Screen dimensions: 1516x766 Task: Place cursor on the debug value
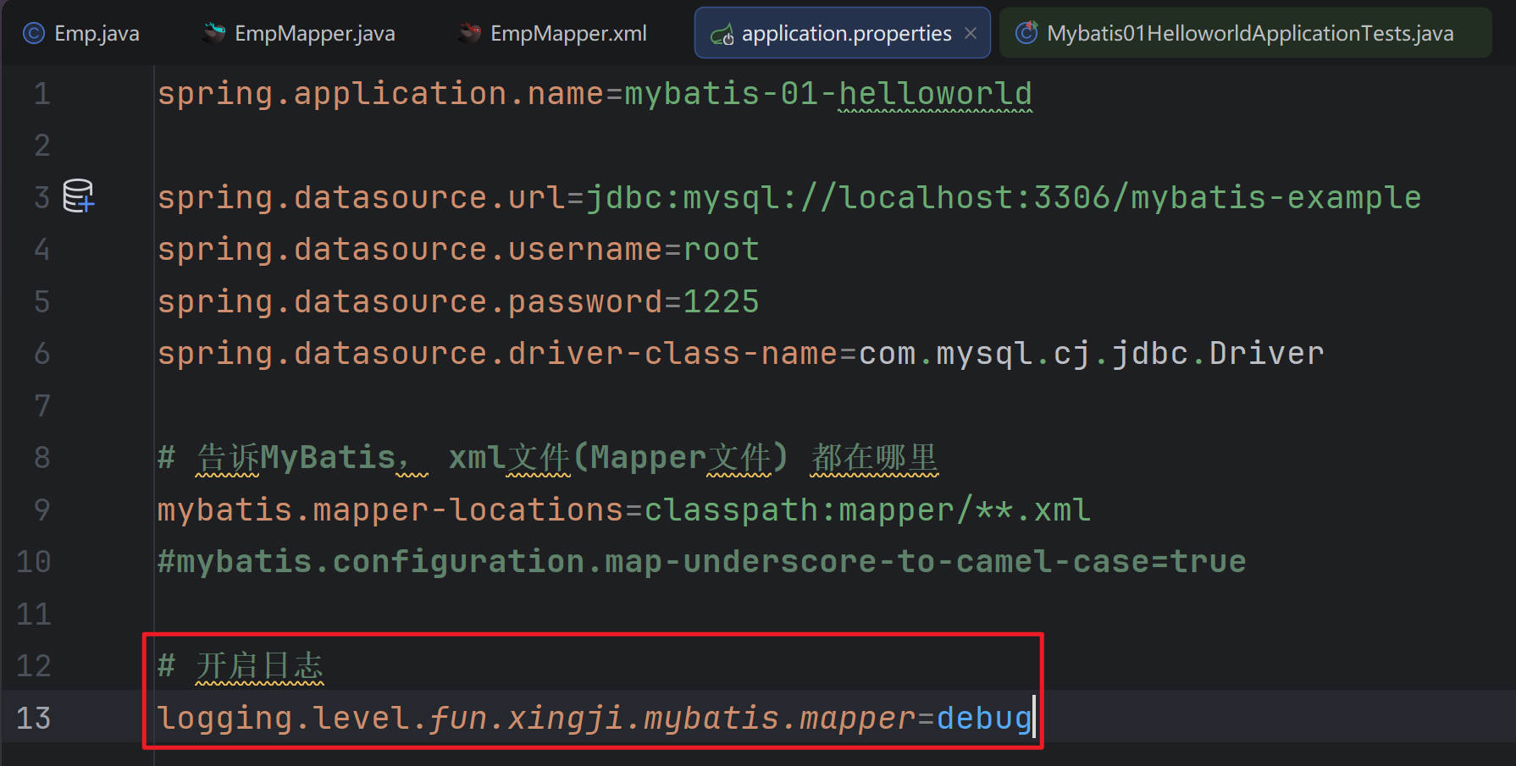point(983,718)
